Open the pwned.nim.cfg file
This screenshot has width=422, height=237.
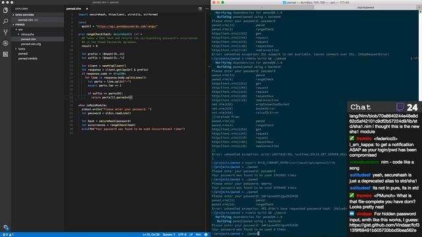click(x=31, y=44)
